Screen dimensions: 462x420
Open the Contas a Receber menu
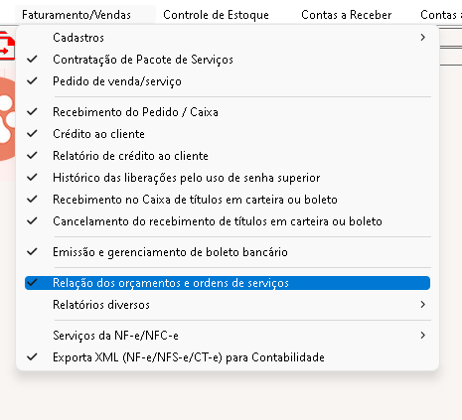(x=347, y=15)
